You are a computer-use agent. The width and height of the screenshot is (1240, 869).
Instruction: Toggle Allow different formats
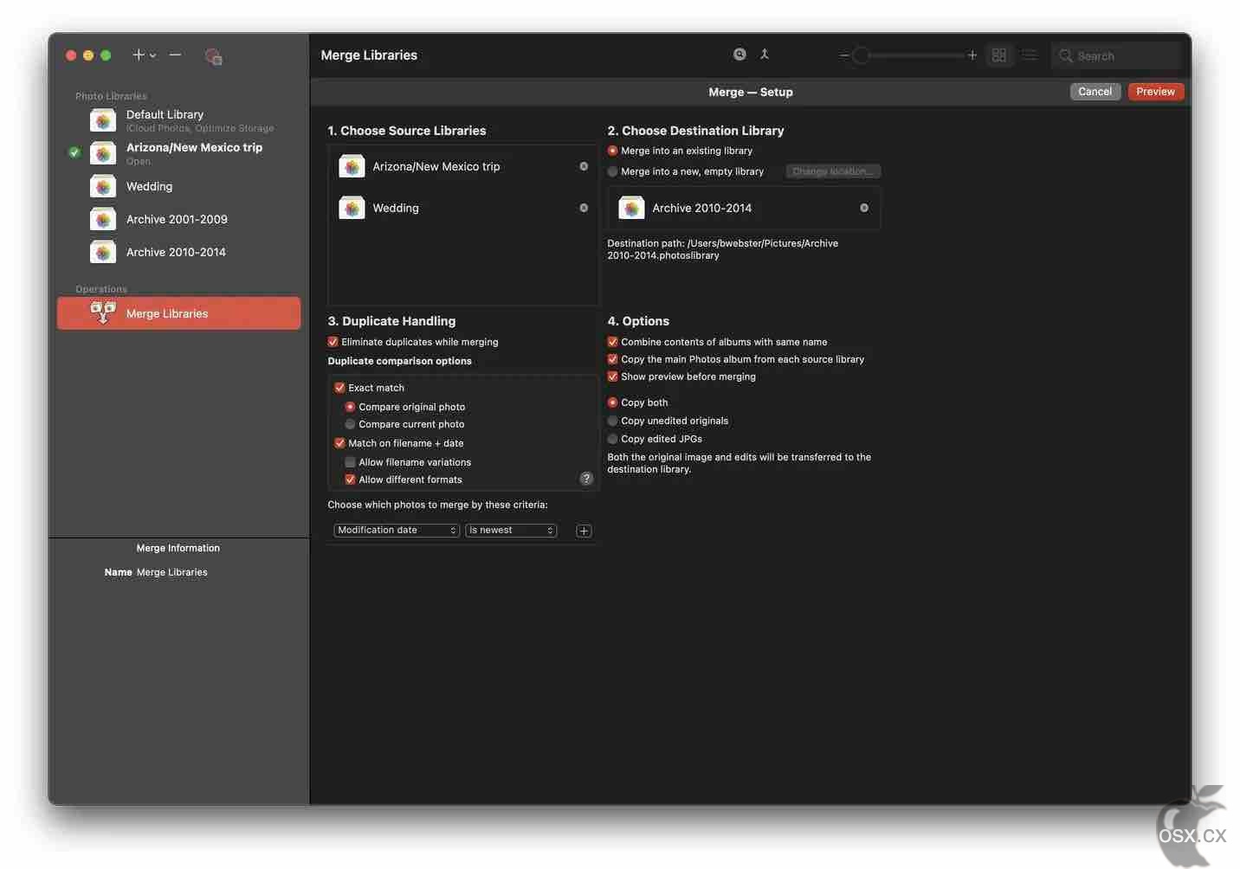(350, 480)
